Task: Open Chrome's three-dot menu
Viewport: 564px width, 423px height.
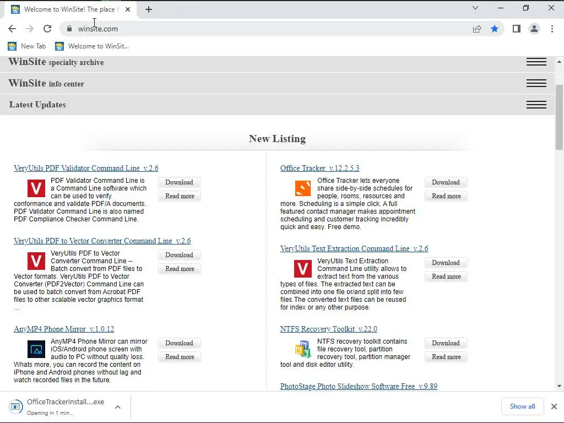Action: 552,29
